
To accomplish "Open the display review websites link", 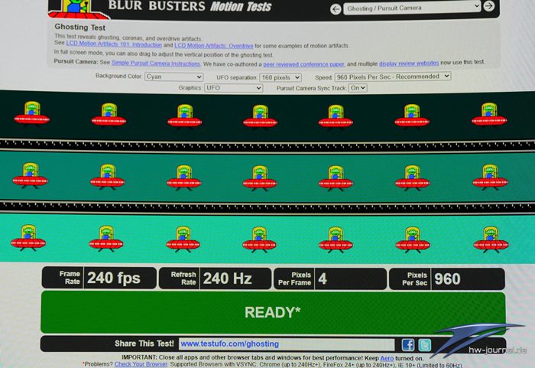I will 409,64.
